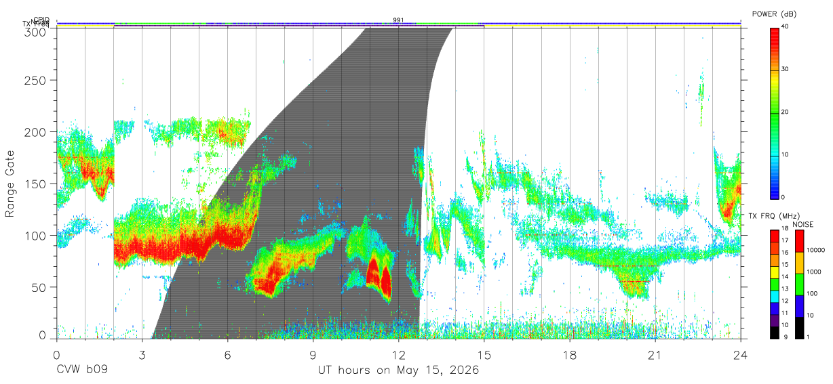Click the '21' UT hour tick label
Viewport: 833px width, 384px height.
click(655, 355)
